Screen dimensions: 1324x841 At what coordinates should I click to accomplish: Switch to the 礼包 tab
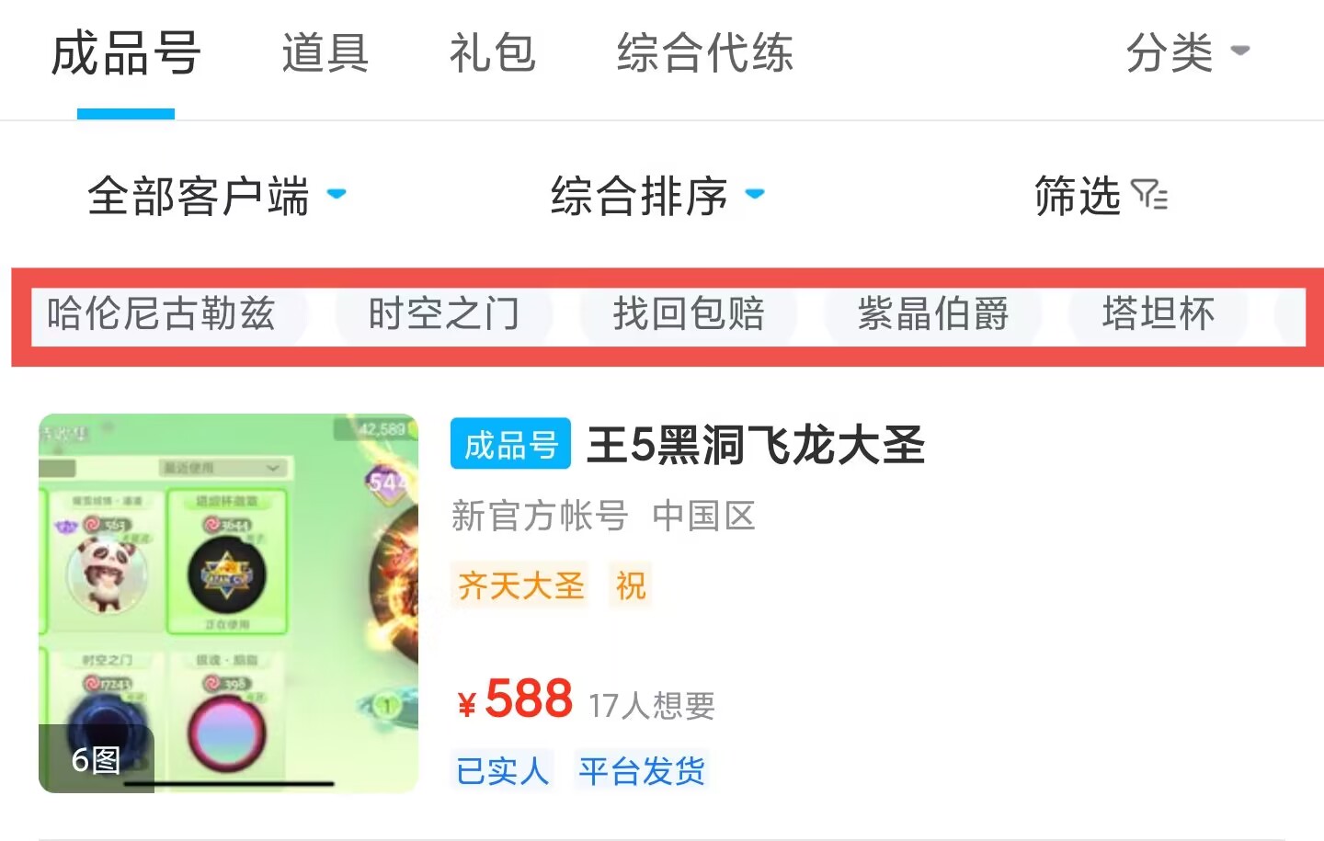tap(493, 52)
